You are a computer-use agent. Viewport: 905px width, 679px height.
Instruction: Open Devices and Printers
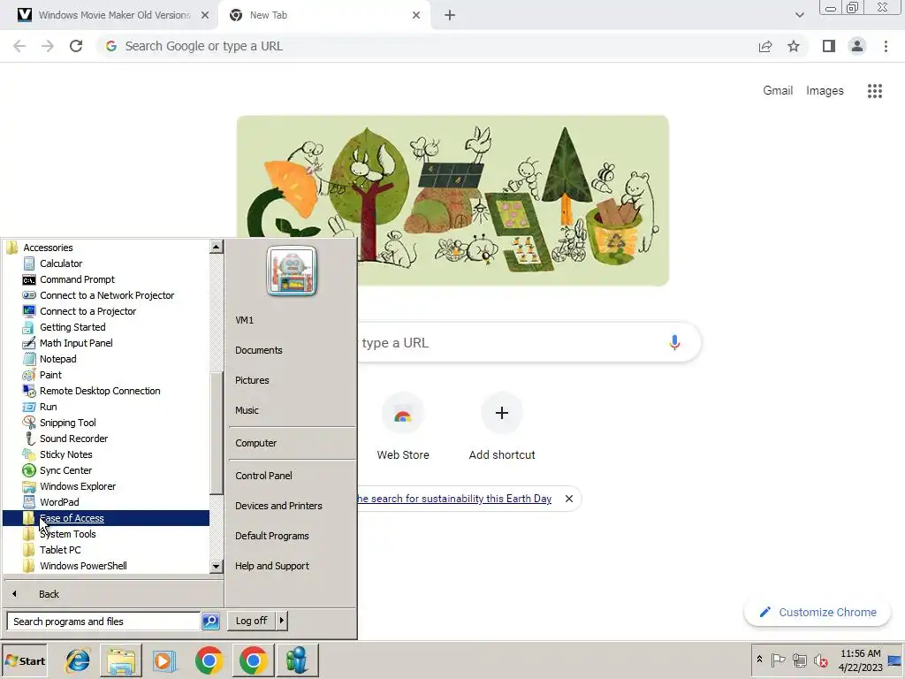click(x=278, y=505)
